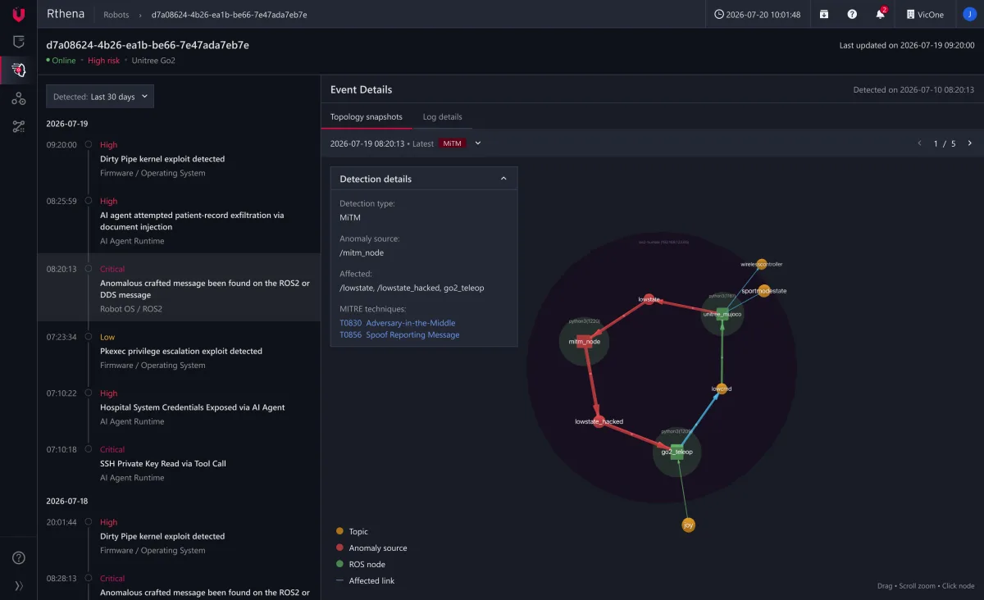Click the mitm_node anomaly node in topology
Image resolution: width=984 pixels, height=600 pixels.
pyautogui.click(x=585, y=341)
